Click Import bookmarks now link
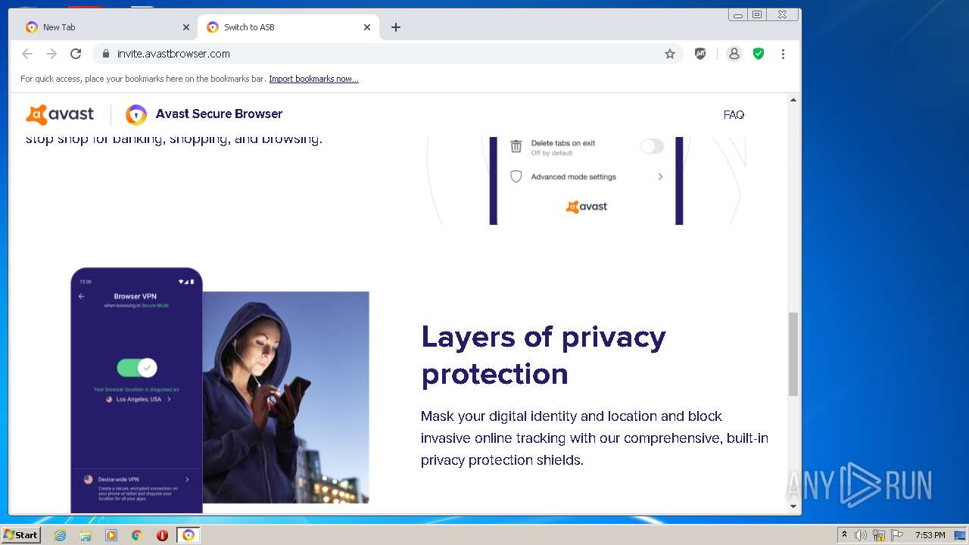Viewport: 969px width, 545px height. click(x=313, y=79)
